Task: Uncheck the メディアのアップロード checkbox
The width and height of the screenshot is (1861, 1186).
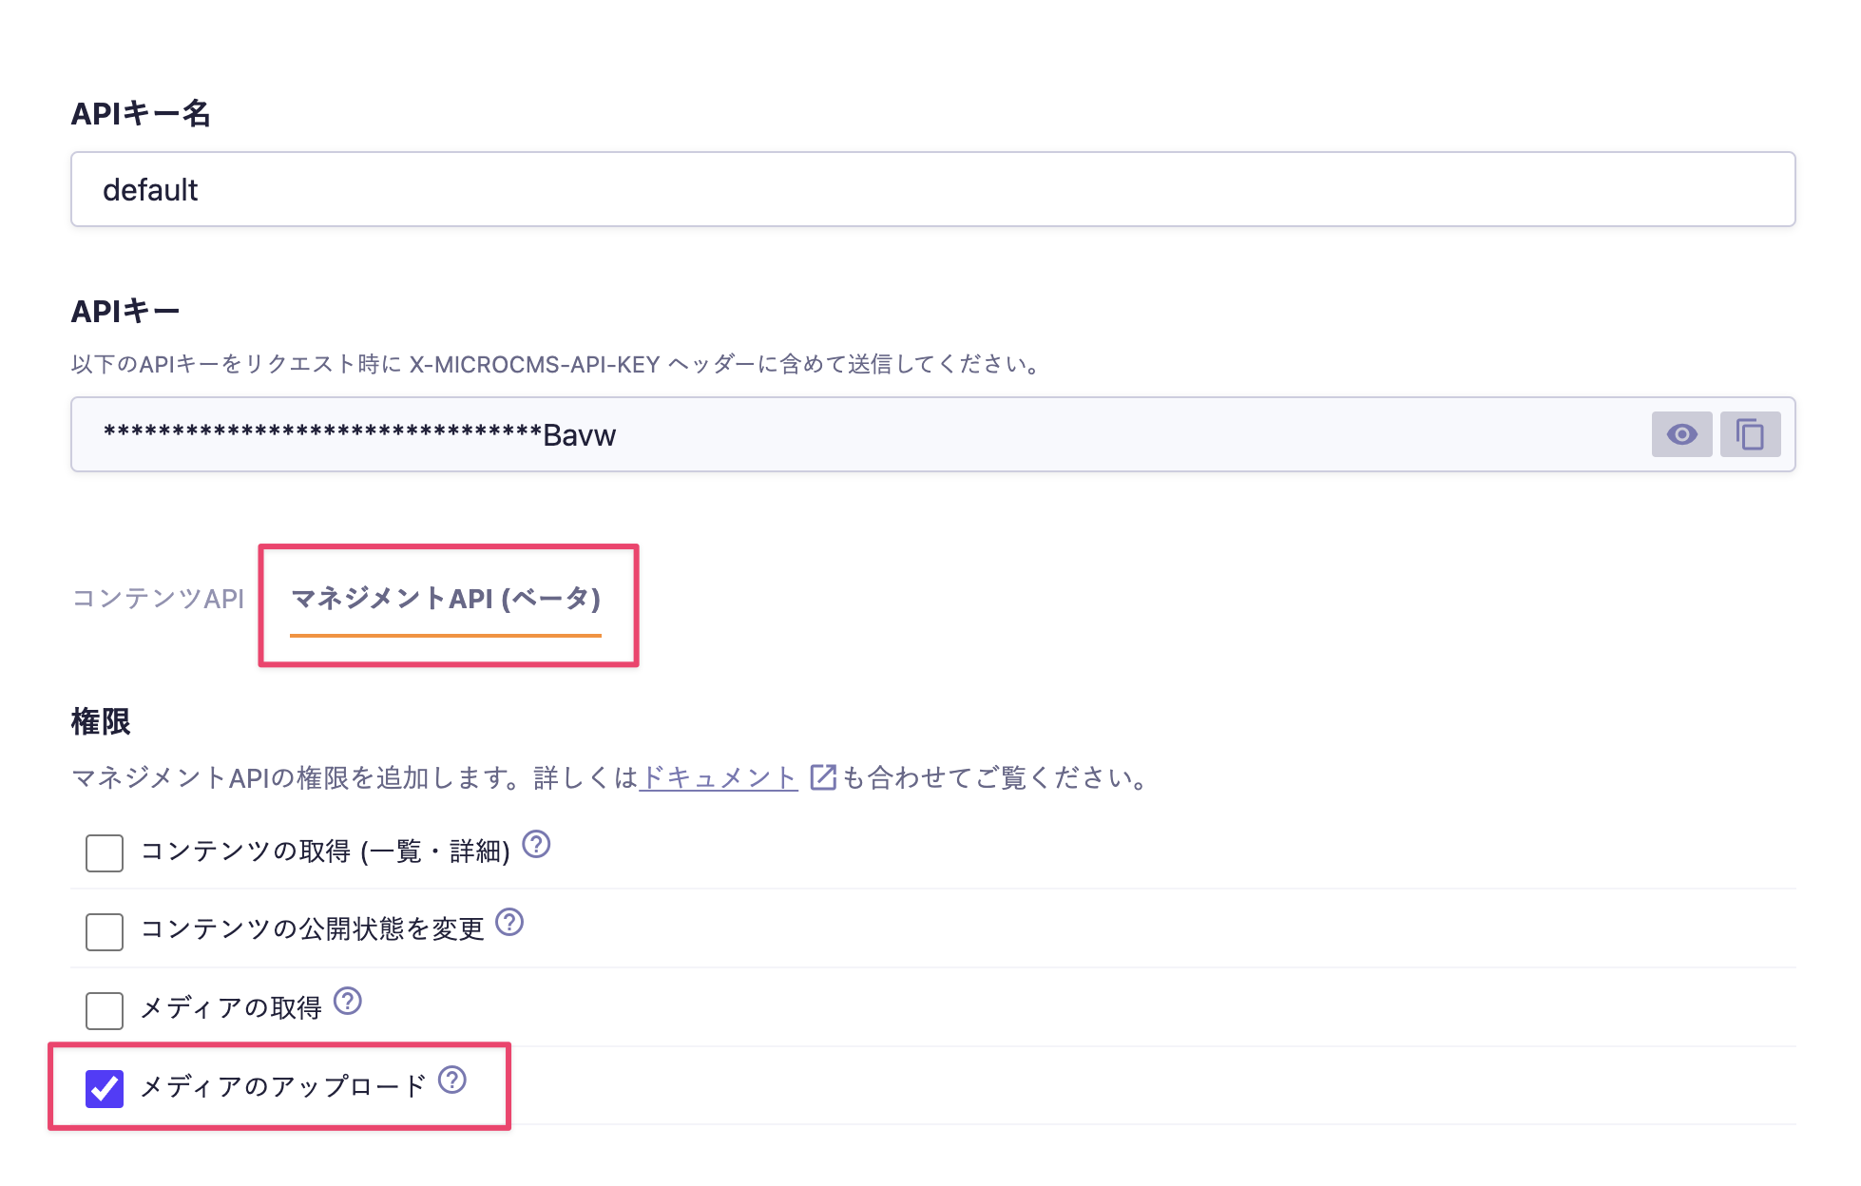Action: coord(105,1089)
